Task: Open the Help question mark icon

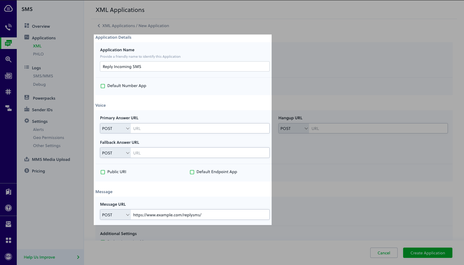Action: point(8,208)
